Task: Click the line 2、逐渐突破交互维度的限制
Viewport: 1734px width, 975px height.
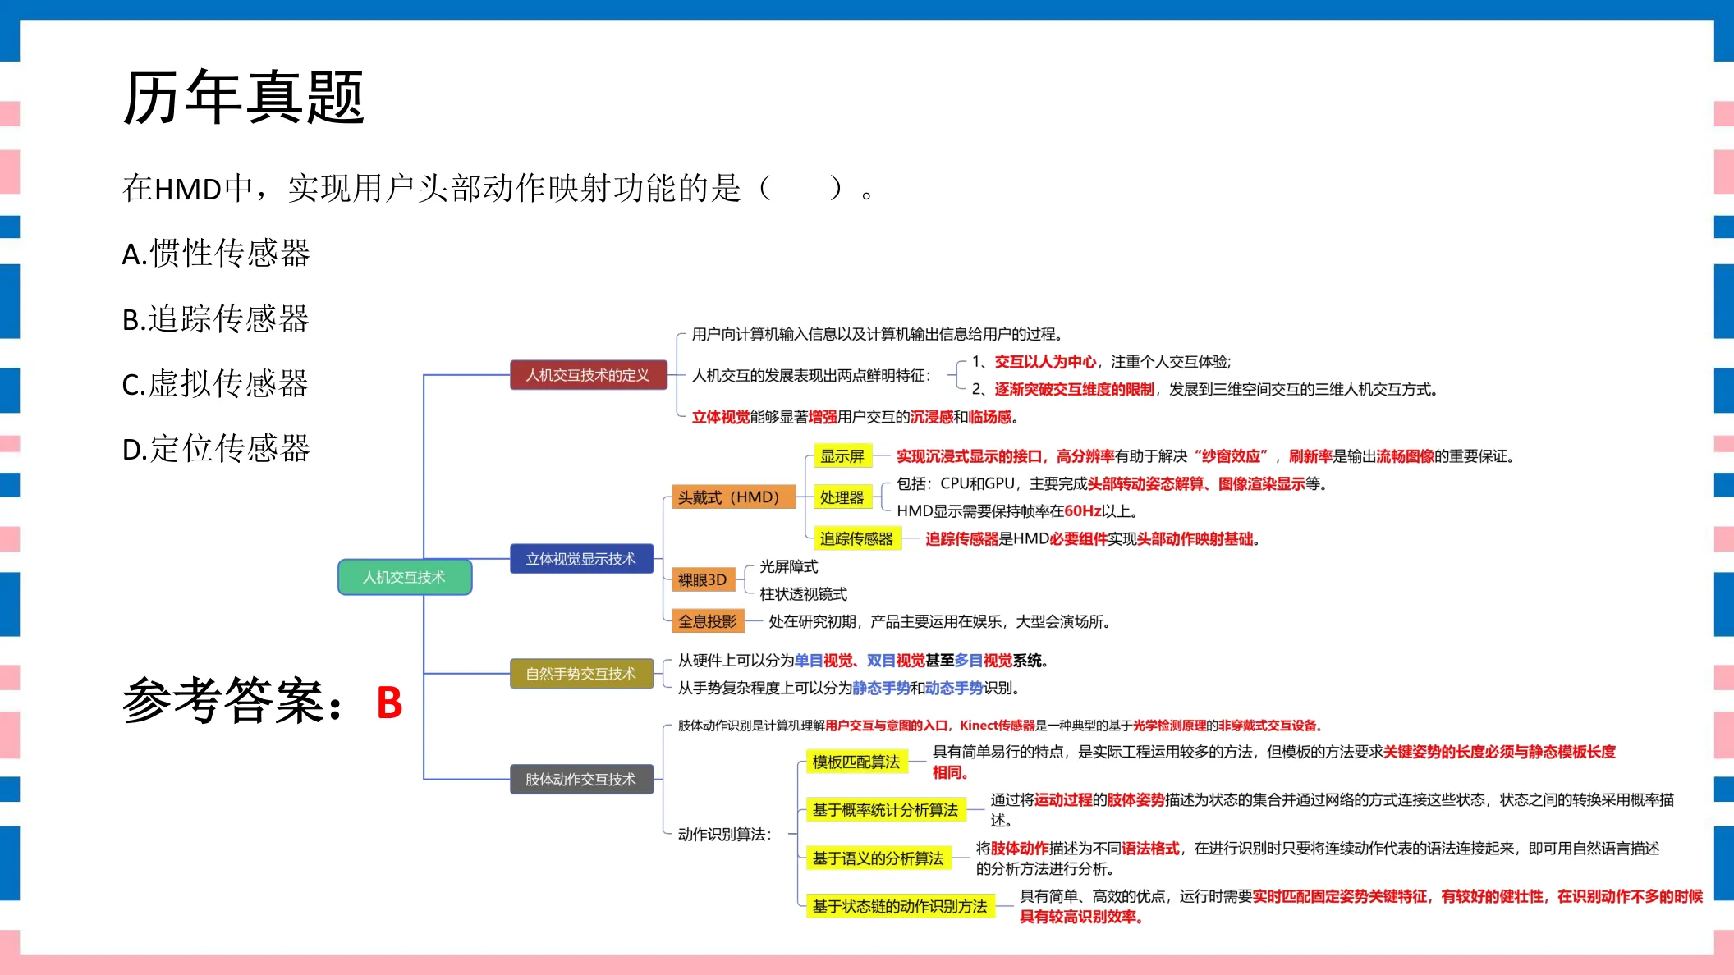Action: (1205, 389)
